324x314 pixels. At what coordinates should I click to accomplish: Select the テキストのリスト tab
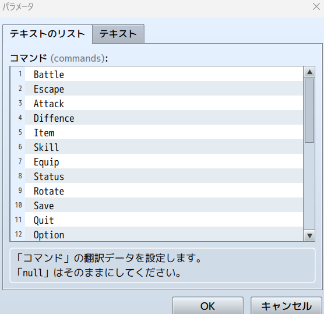coord(47,34)
